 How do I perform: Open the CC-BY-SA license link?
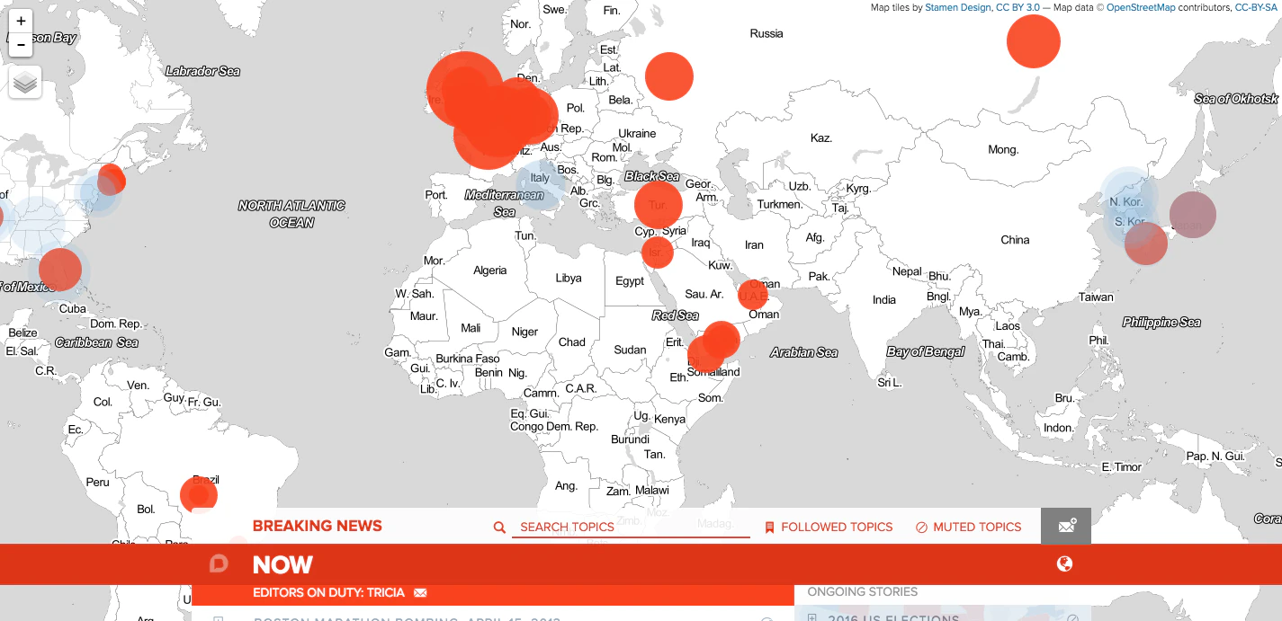1256,7
